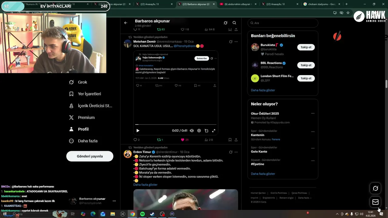Expand Erden Timur's post with Daha fazla göster

click(x=145, y=185)
